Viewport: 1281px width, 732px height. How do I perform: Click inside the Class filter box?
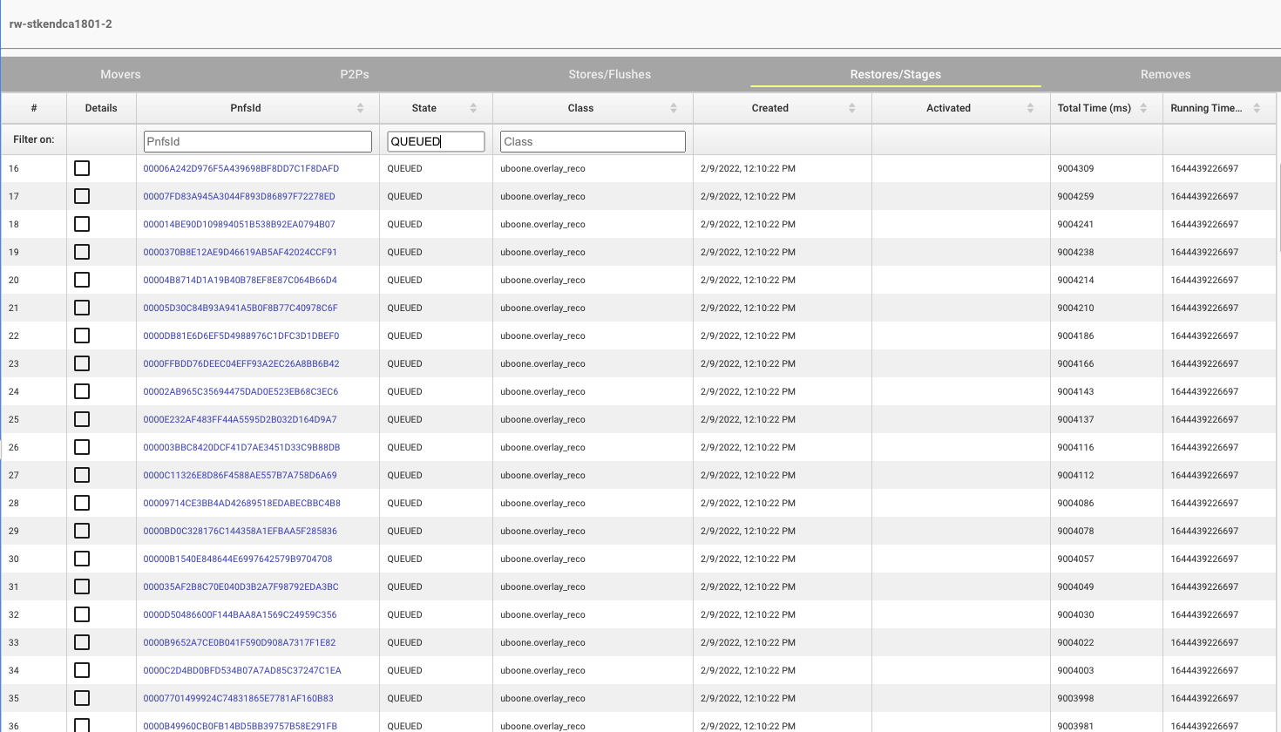click(x=593, y=140)
